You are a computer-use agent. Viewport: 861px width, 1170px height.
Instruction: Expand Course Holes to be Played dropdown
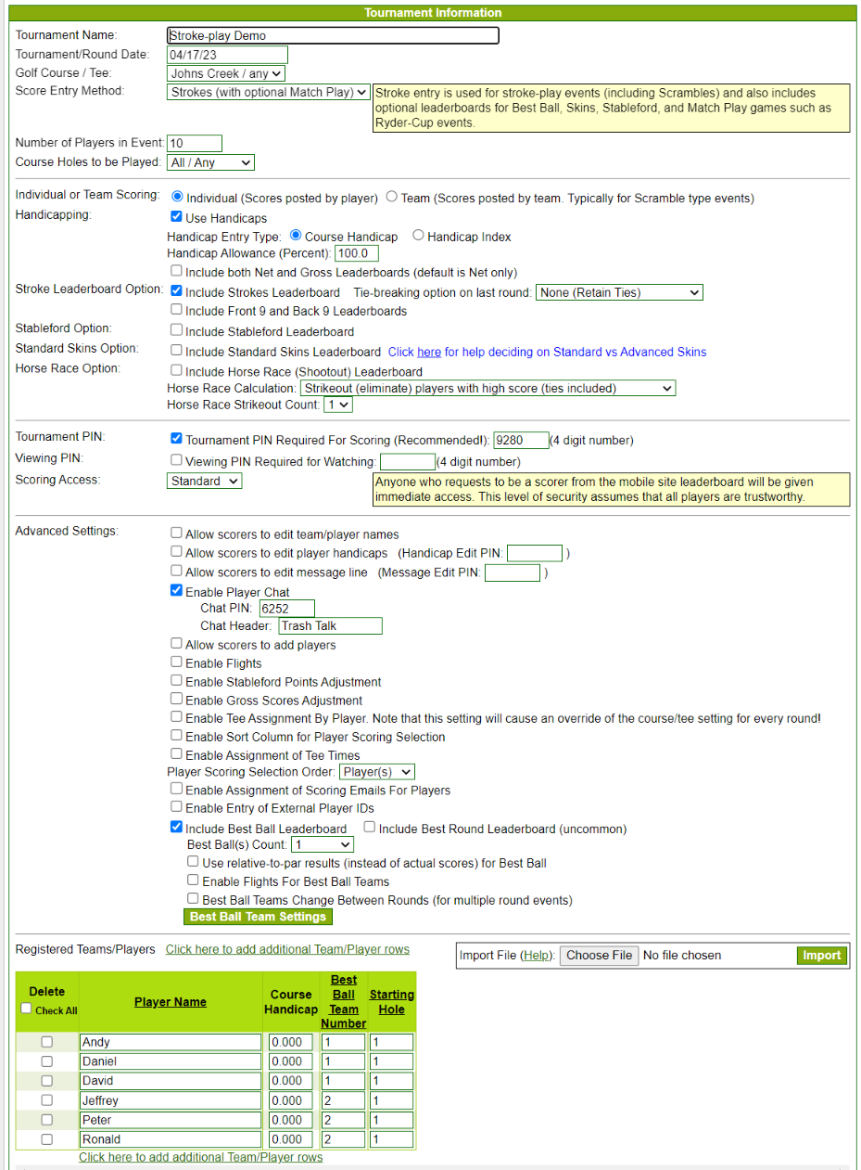[210, 162]
